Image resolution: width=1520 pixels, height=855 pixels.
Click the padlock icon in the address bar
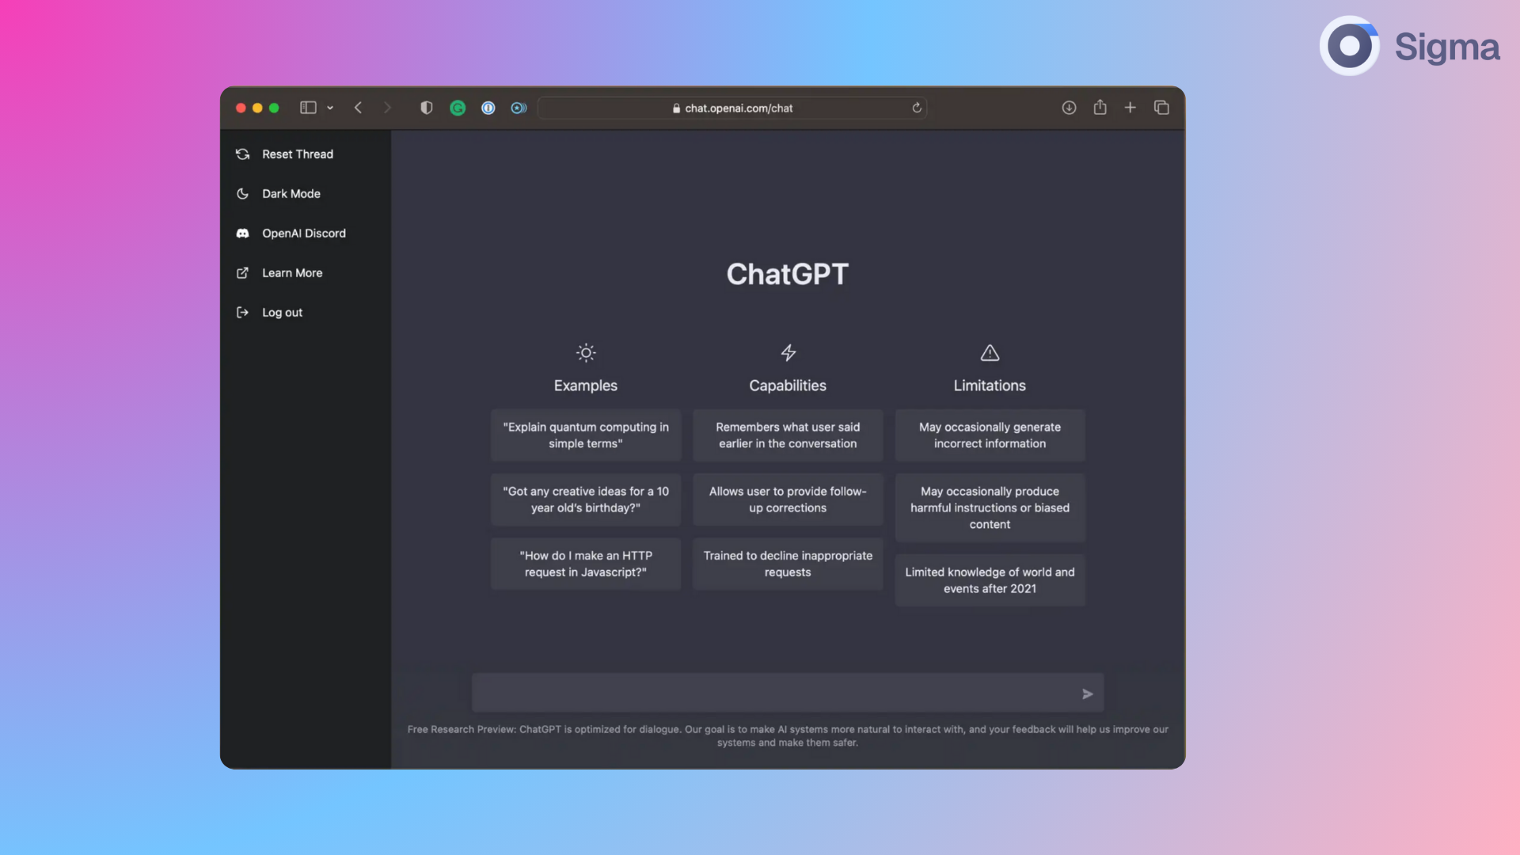point(676,108)
